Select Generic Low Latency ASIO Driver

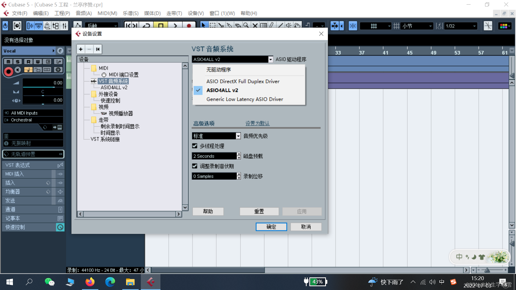point(244,99)
